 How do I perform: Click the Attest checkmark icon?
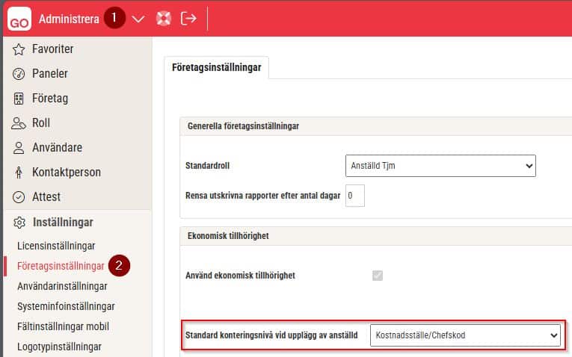click(x=19, y=196)
